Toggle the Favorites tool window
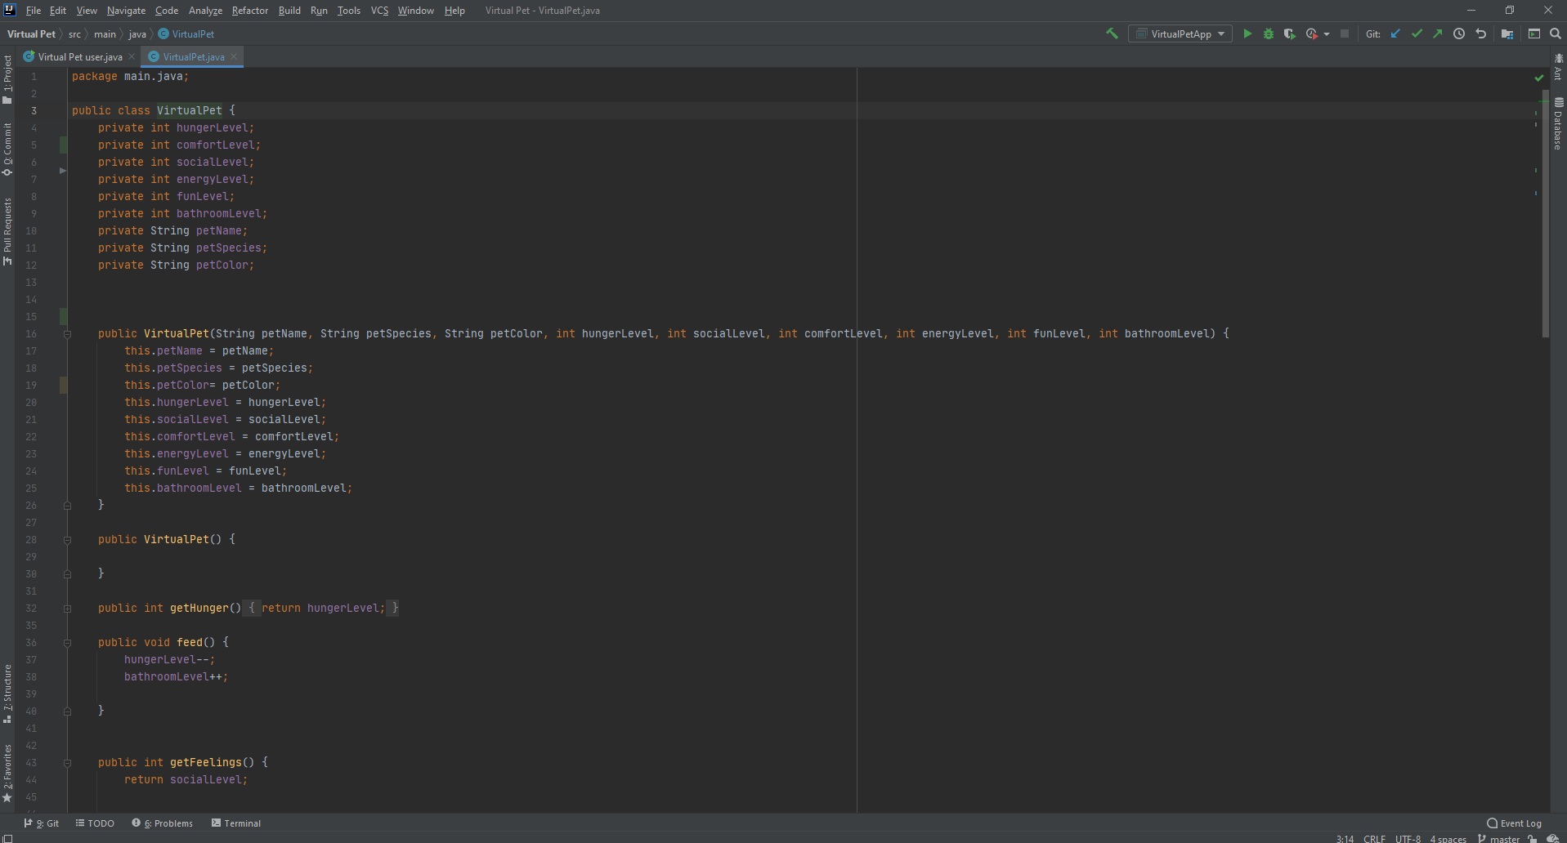This screenshot has width=1567, height=843. click(7, 773)
